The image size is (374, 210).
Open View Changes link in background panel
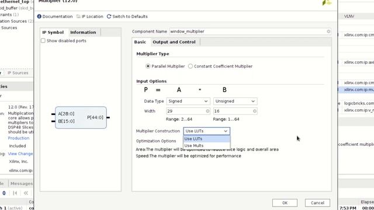[20, 154]
